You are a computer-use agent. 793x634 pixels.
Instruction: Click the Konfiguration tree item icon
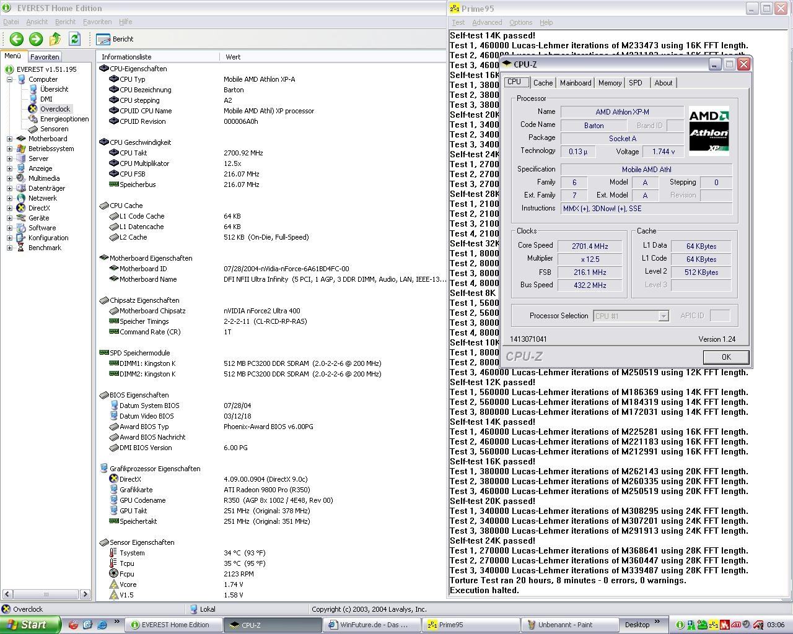pos(22,238)
